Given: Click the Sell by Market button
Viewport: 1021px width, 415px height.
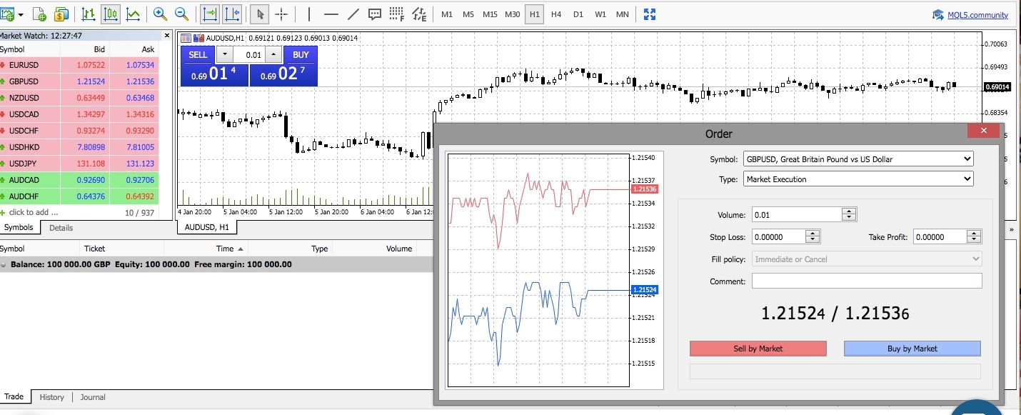Looking at the screenshot, I should pyautogui.click(x=758, y=349).
